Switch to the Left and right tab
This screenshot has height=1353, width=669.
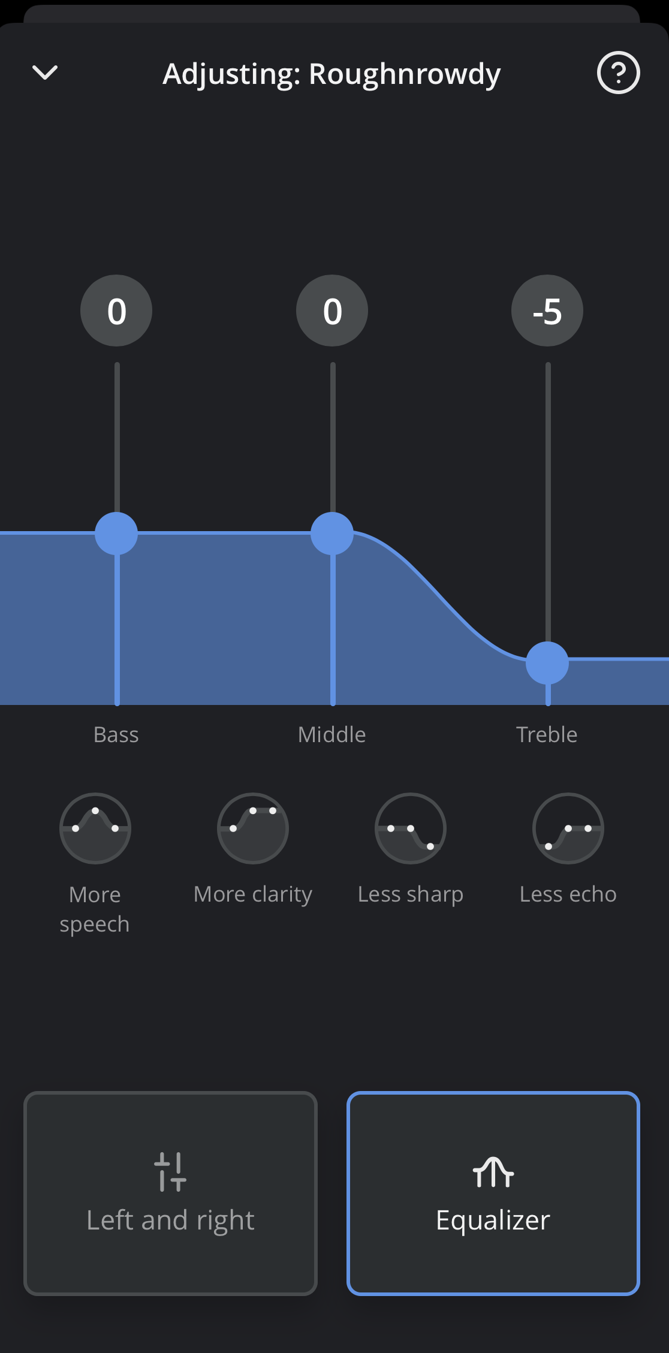tap(170, 1193)
